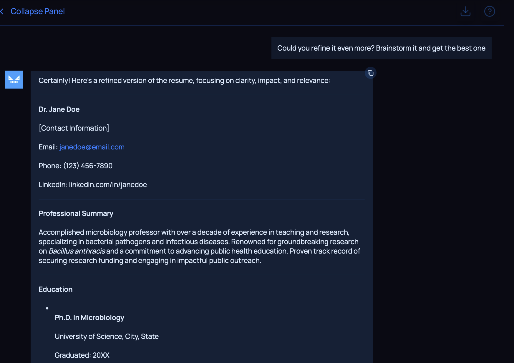The width and height of the screenshot is (514, 363).
Task: Click the italic Bacillus anthracis text
Action: pos(77,251)
